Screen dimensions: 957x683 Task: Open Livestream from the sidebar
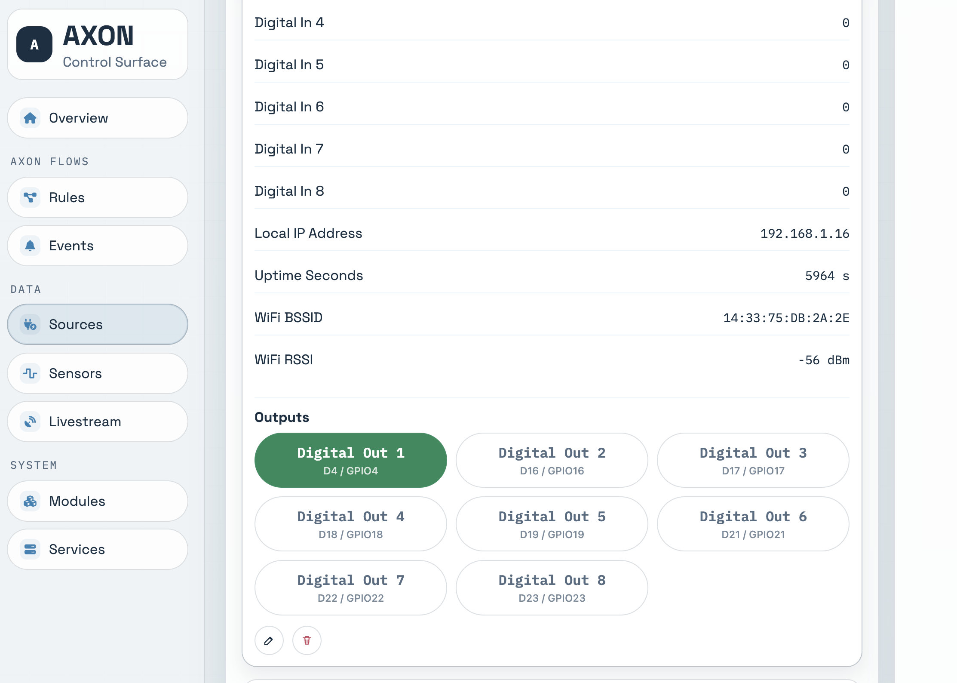[x=98, y=421]
